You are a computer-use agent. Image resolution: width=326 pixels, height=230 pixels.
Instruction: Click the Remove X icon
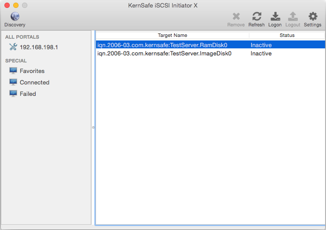pyautogui.click(x=236, y=16)
